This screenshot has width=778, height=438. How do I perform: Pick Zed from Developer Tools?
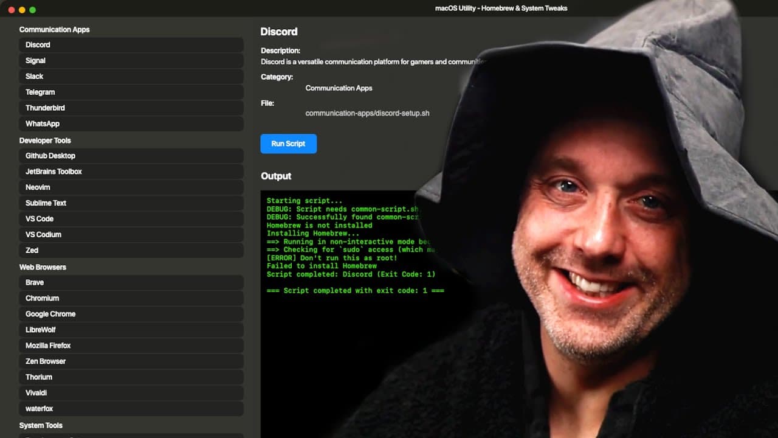pos(131,251)
